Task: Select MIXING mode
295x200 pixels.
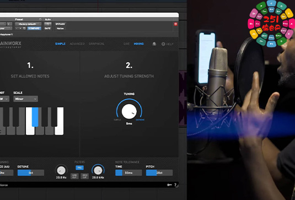Action: coord(138,44)
